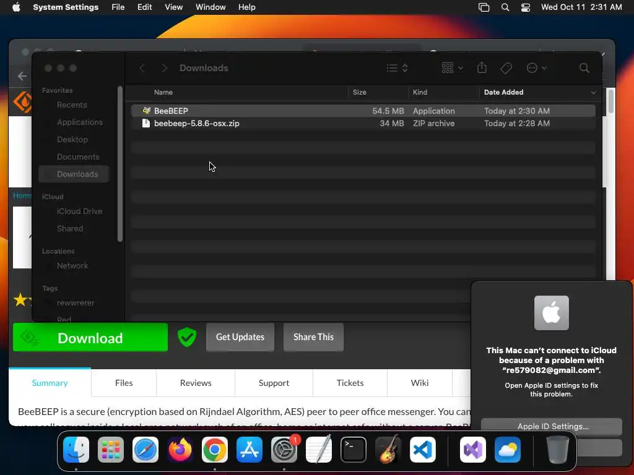The image size is (634, 475).
Task: Open Control Center in menu bar
Action: coord(525,7)
